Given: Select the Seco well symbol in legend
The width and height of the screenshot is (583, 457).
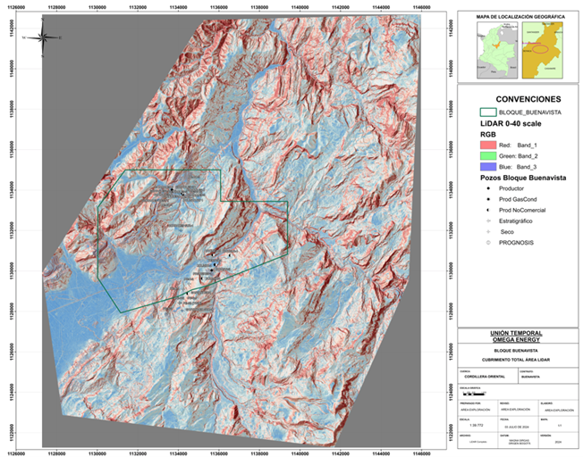Looking at the screenshot, I should [x=486, y=230].
